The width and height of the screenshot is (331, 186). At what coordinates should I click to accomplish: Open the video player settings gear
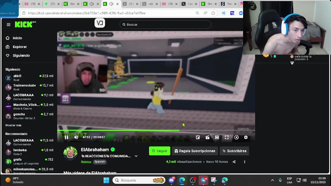tap(246, 137)
